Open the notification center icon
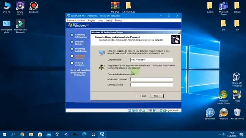 tap(242, 135)
